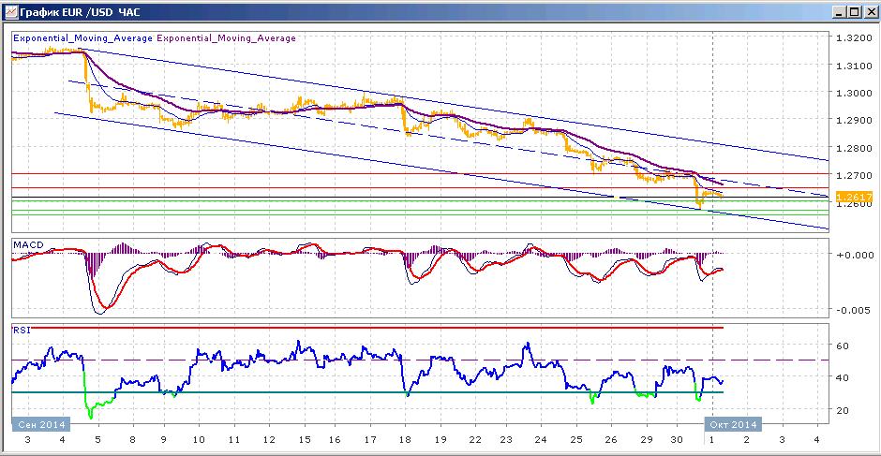Click date label 24 on time axis
The image size is (881, 456).
coord(541,440)
